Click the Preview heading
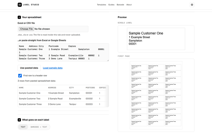Screen dimensions: 212x133 [x=122, y=17]
